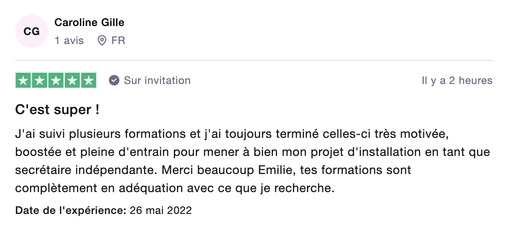
Task: Click the location pin icon
Action: click(102, 41)
